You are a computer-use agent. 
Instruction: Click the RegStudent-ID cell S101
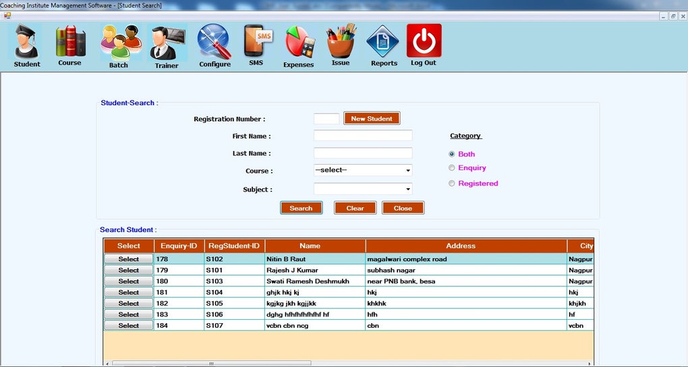[234, 270]
